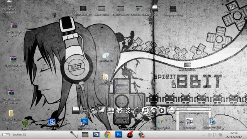This screenshot has width=247, height=139.
Task: Click the music note dock icon
Action: [x=145, y=110]
